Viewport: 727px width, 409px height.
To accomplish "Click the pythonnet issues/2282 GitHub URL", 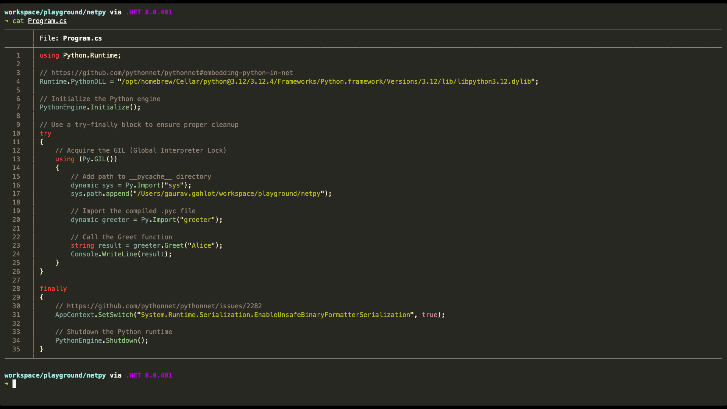I will 164,306.
